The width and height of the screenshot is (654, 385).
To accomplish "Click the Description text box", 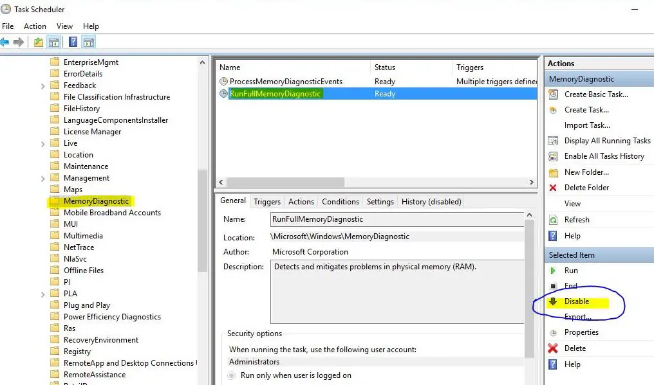I will [x=397, y=292].
